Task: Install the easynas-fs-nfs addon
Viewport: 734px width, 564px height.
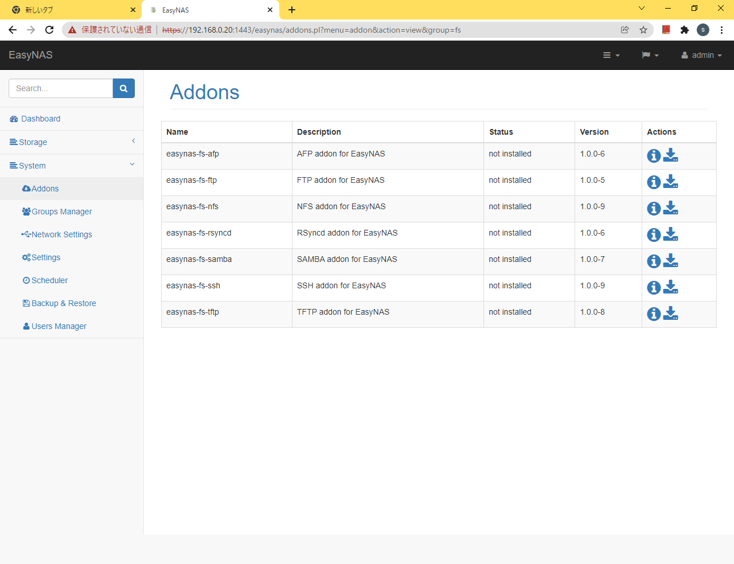Action: pos(670,208)
